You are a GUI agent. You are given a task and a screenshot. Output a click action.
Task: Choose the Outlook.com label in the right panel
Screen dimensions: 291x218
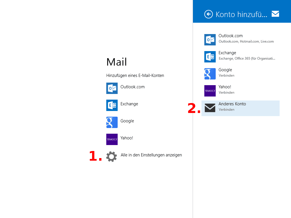230,36
